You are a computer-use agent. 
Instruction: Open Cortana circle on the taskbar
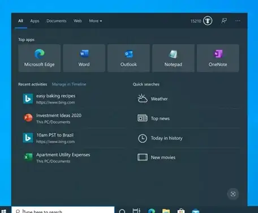(x=122, y=211)
